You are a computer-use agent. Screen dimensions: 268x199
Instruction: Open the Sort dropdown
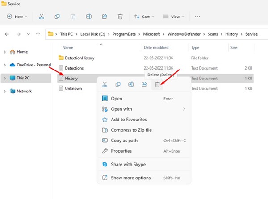tap(144, 17)
